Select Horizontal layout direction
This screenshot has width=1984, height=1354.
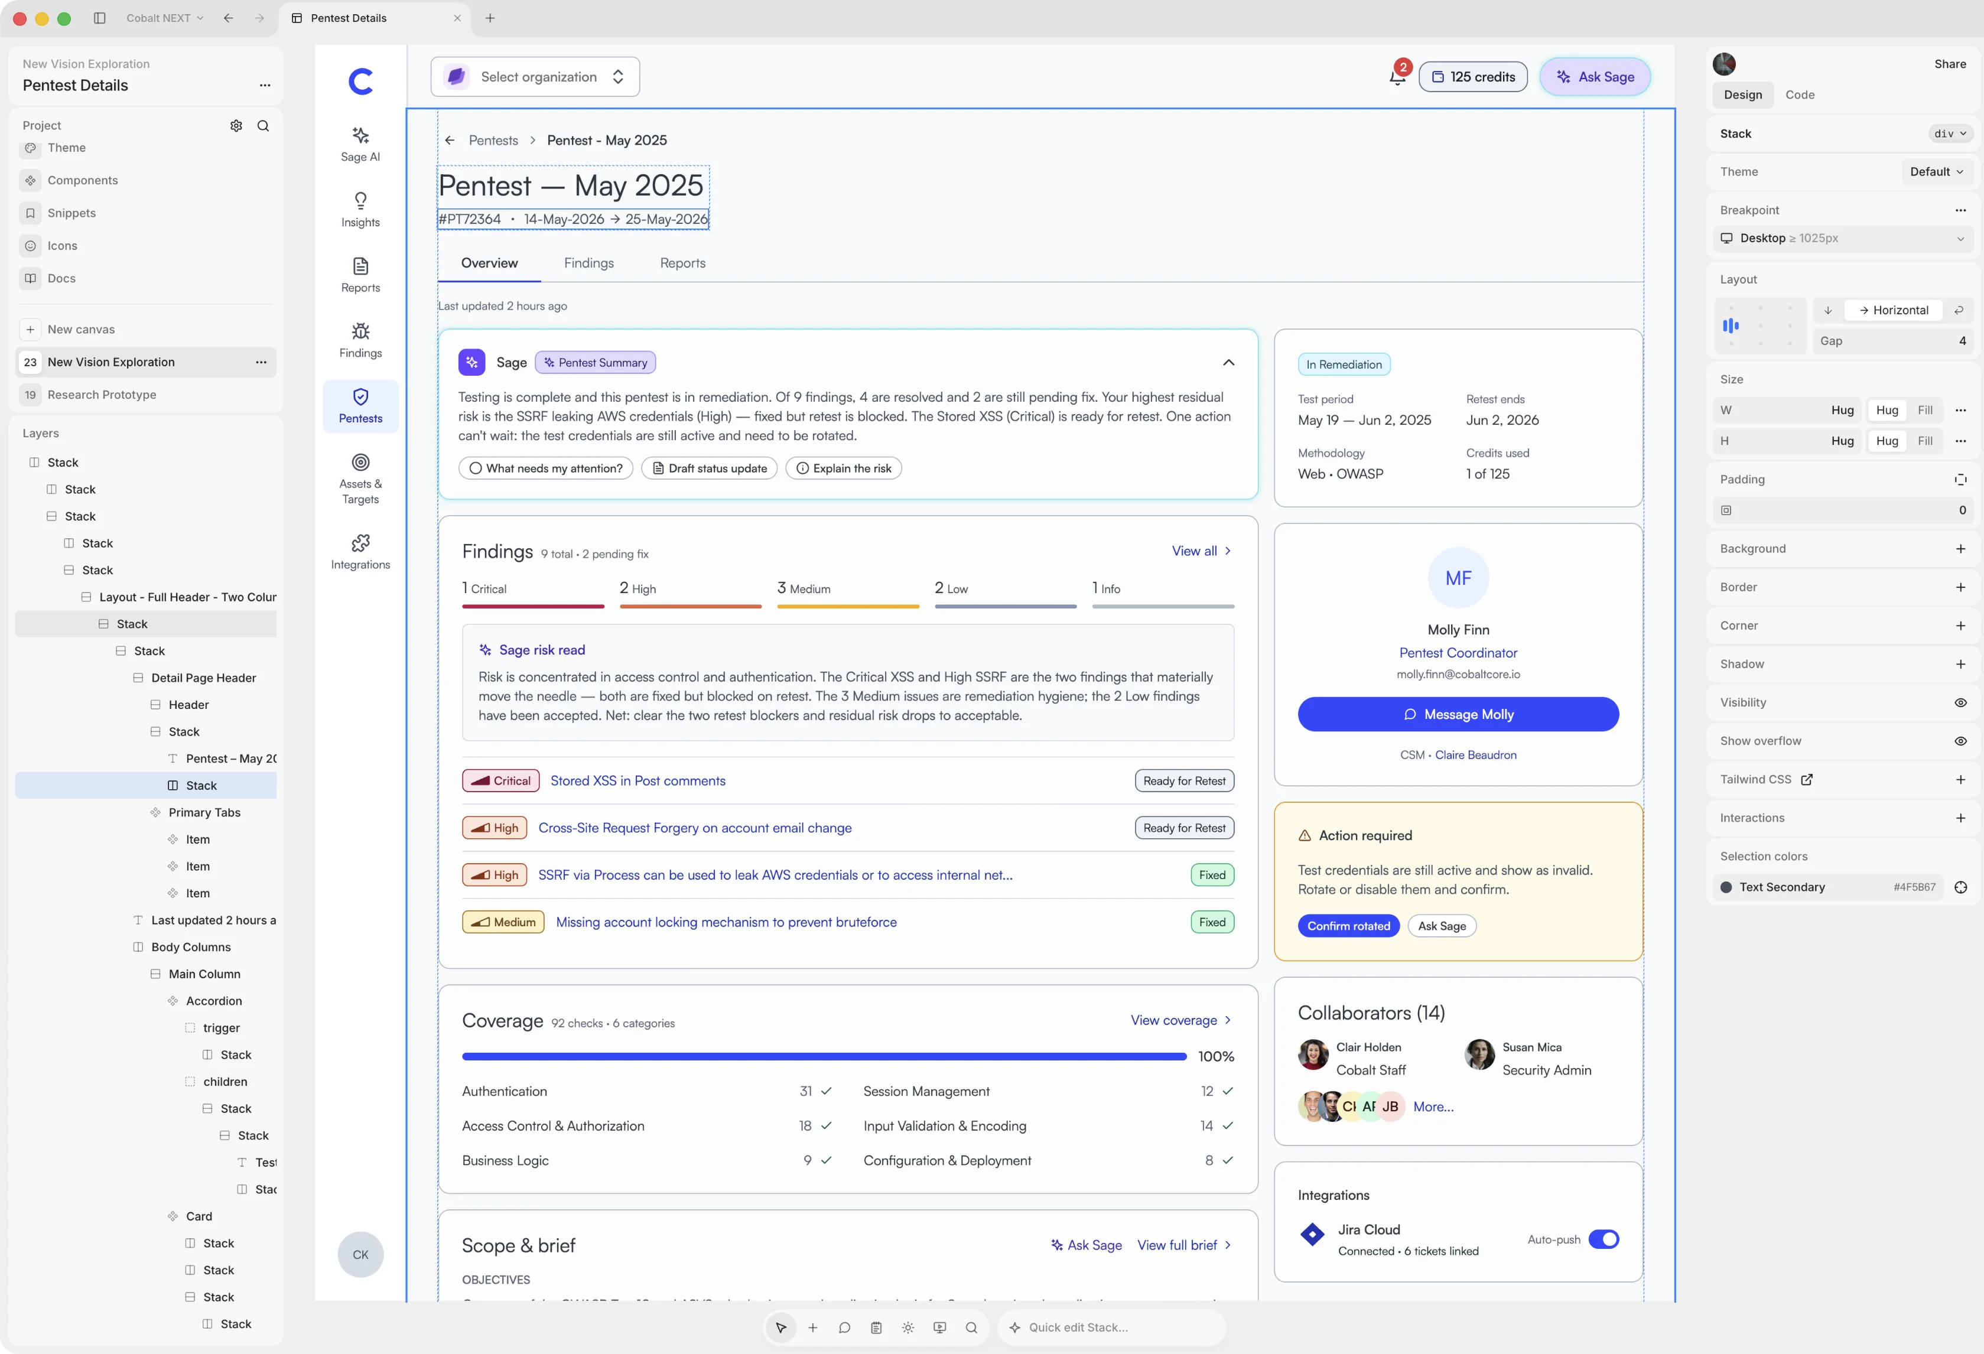coord(1892,310)
